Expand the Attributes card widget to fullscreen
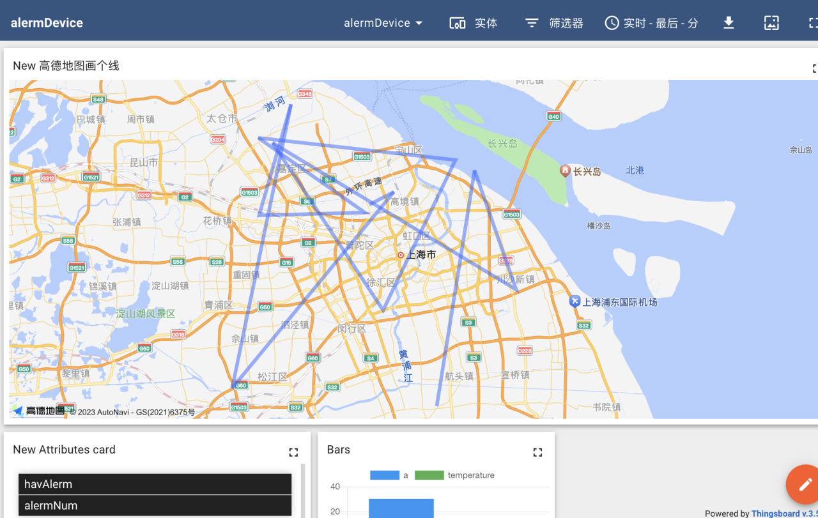The width and height of the screenshot is (818, 518). 293,452
